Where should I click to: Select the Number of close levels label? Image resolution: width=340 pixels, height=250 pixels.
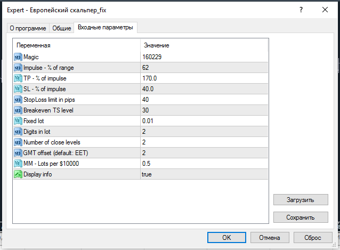52,142
